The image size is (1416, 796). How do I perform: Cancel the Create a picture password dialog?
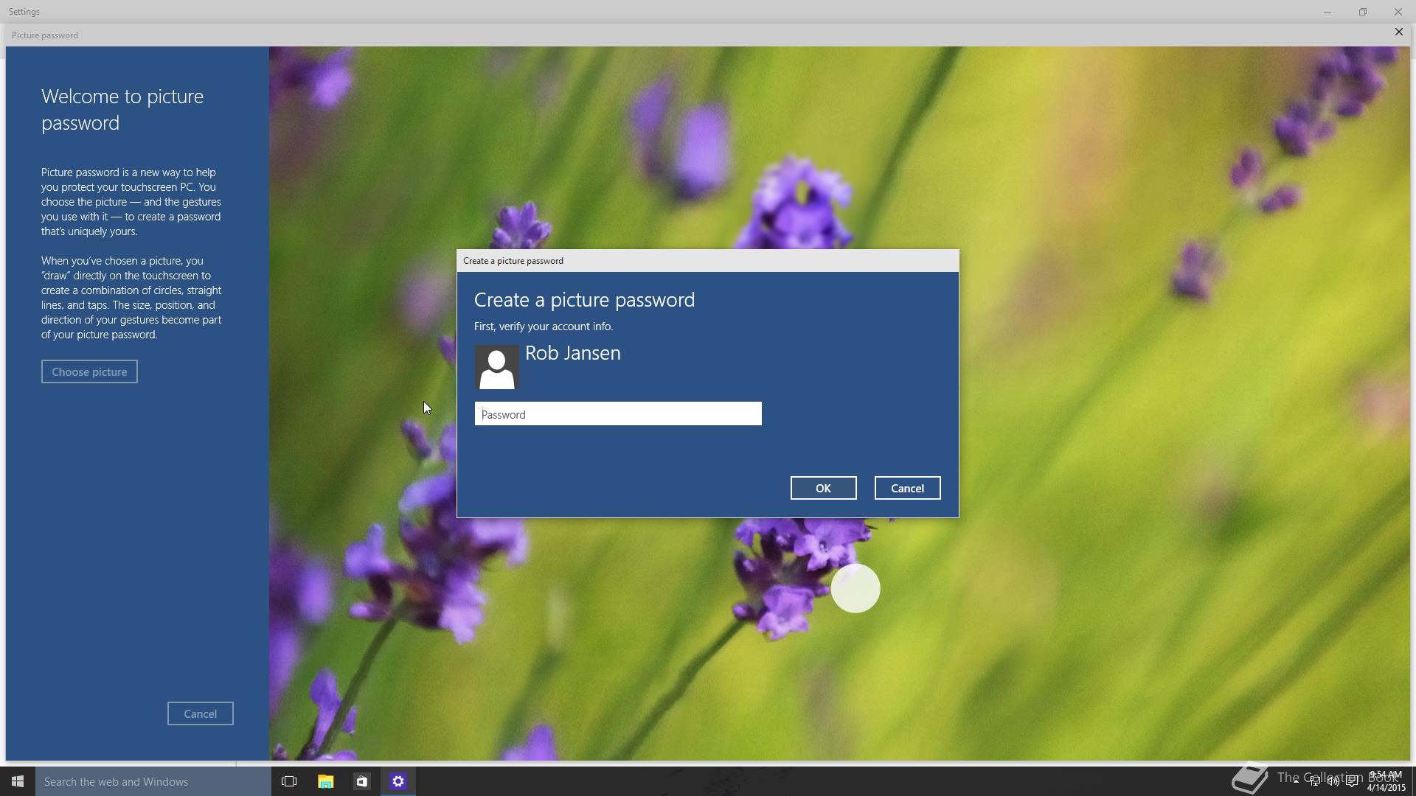[x=907, y=488]
